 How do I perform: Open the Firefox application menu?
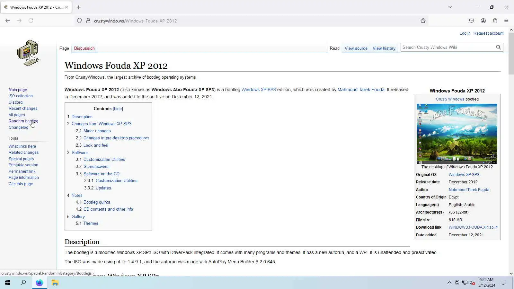[x=506, y=21]
